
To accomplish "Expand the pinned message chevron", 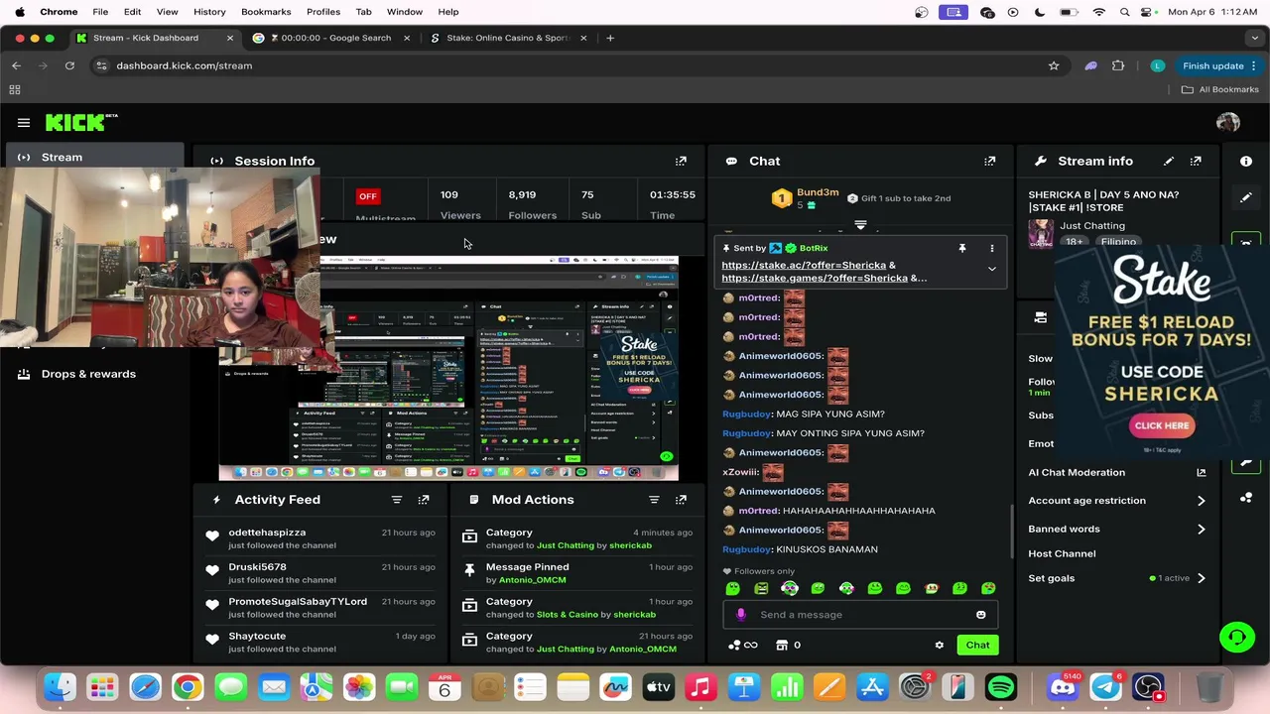I will click(x=991, y=270).
